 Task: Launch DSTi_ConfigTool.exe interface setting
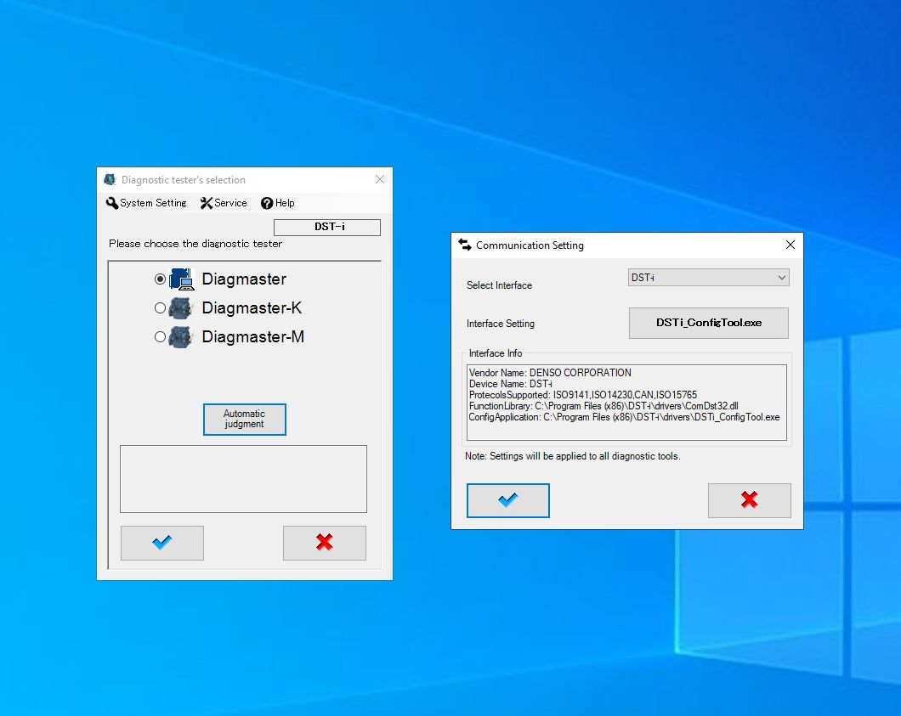coord(709,323)
